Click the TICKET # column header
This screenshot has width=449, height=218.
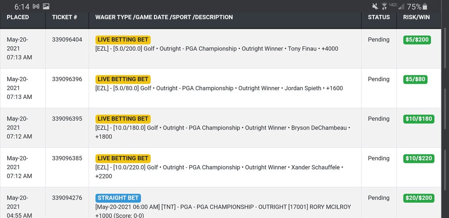(64, 17)
